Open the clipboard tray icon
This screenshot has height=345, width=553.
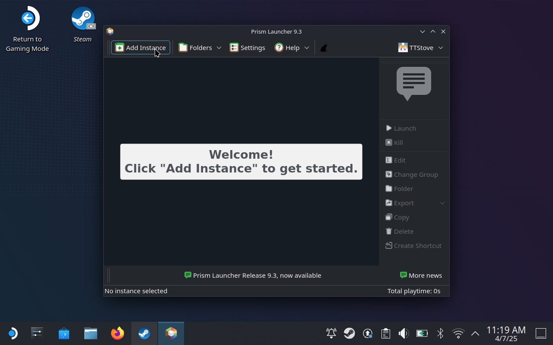pos(386,333)
